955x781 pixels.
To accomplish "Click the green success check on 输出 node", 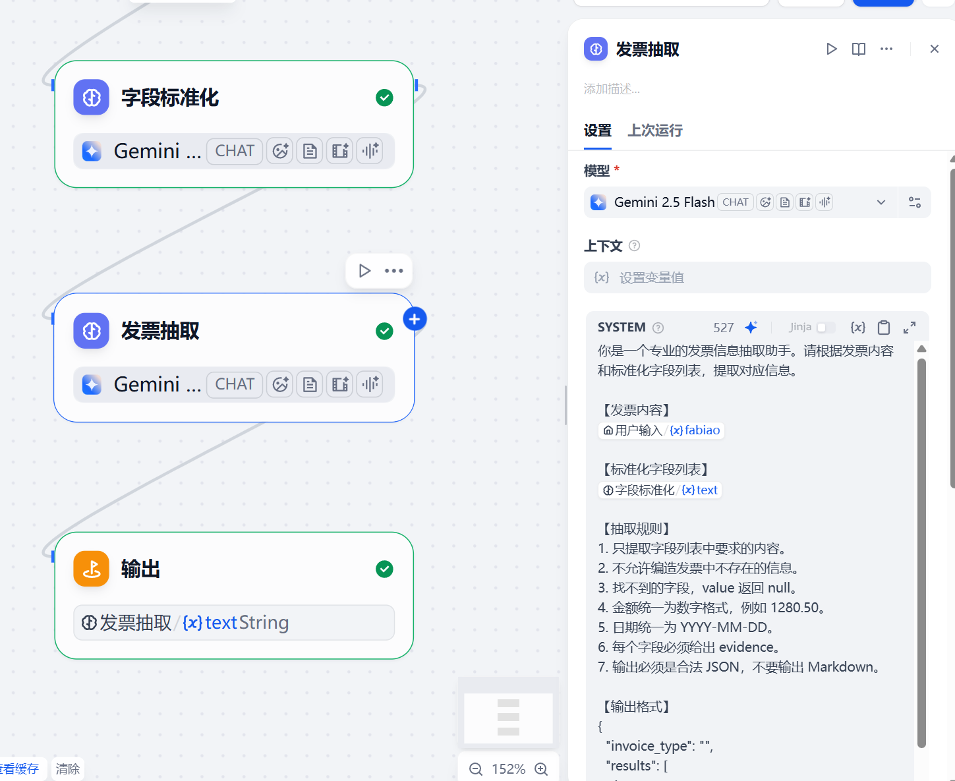I will (384, 569).
